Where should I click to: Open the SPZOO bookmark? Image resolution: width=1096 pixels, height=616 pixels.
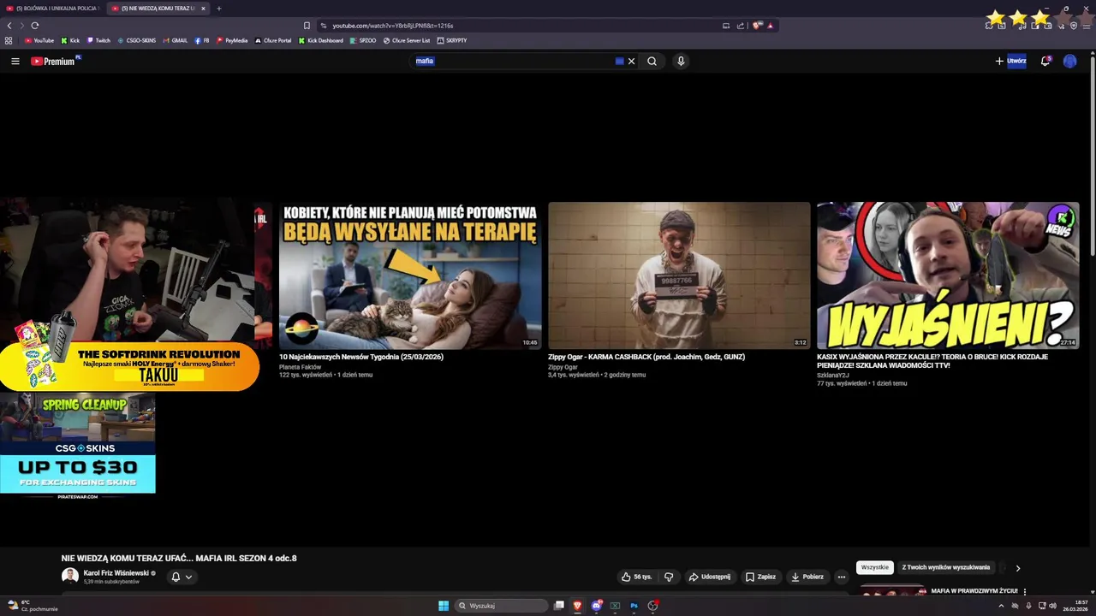point(363,40)
